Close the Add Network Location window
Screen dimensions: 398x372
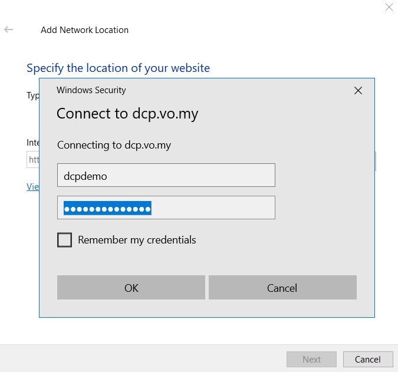click(389, 7)
